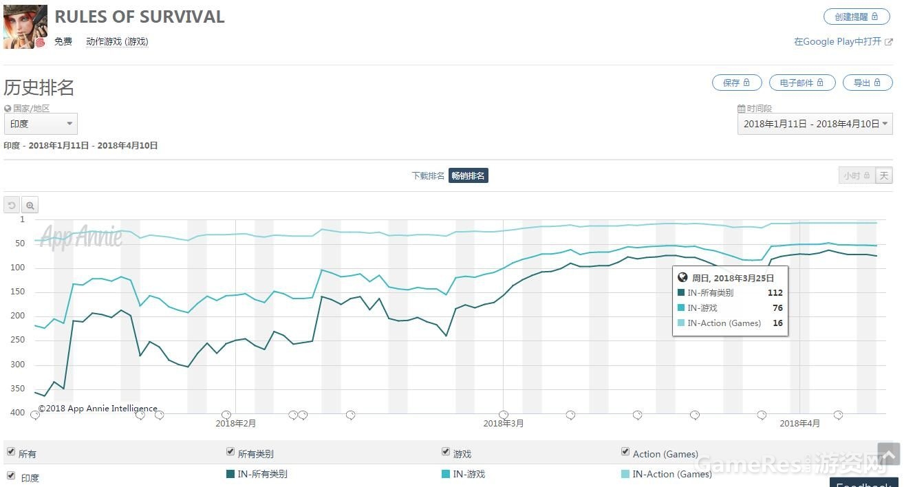Select the 畅销排名 tab
This screenshot has width=904, height=487.
(469, 175)
